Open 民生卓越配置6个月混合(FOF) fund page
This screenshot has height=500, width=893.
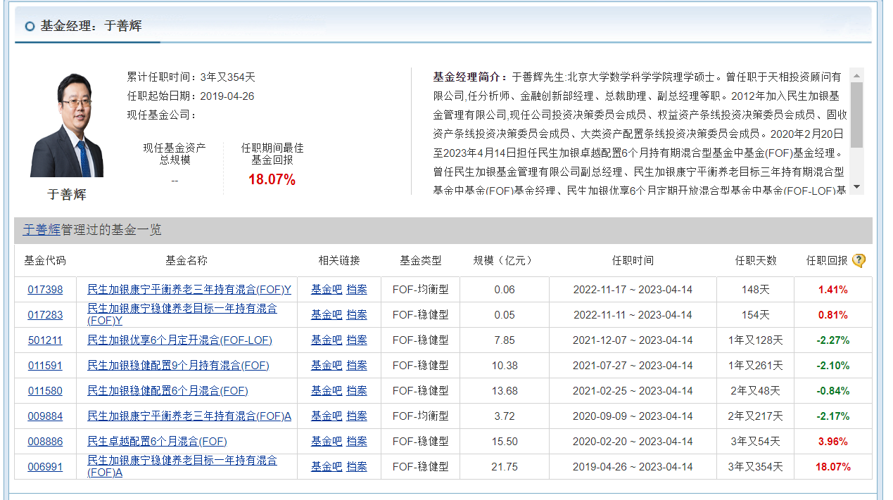pyautogui.click(x=157, y=442)
